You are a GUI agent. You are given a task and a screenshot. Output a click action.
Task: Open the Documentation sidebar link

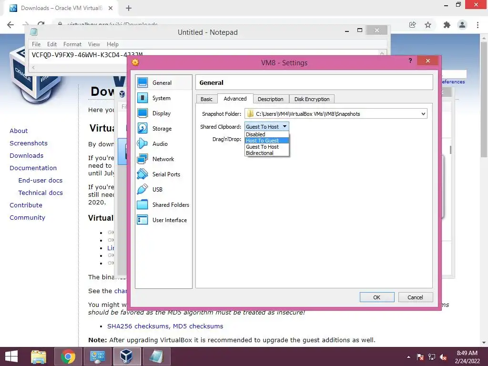coord(33,168)
